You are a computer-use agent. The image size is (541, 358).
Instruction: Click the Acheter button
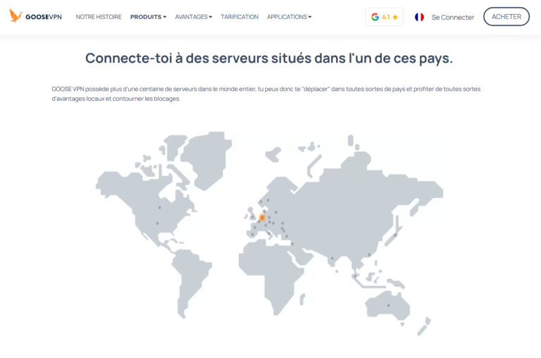[506, 17]
